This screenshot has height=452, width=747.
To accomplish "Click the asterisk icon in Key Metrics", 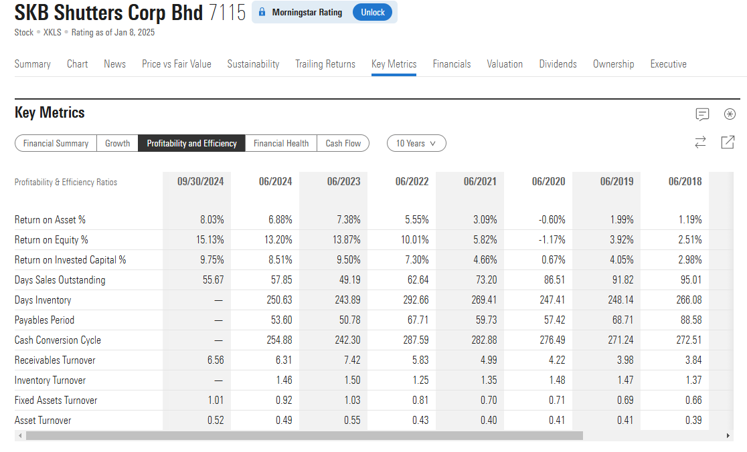I will (x=730, y=114).
